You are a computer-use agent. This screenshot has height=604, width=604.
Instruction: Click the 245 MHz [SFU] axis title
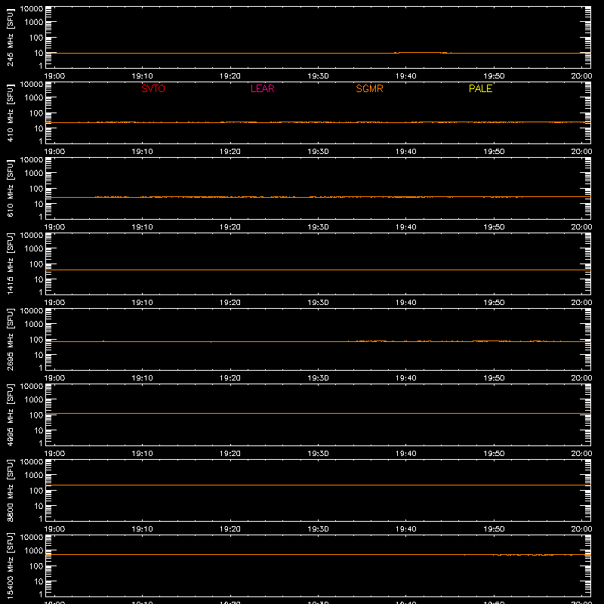[x=10, y=37]
